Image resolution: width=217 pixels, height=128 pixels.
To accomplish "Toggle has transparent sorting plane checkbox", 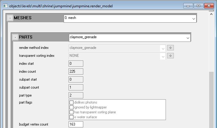I will click(x=72, y=112).
